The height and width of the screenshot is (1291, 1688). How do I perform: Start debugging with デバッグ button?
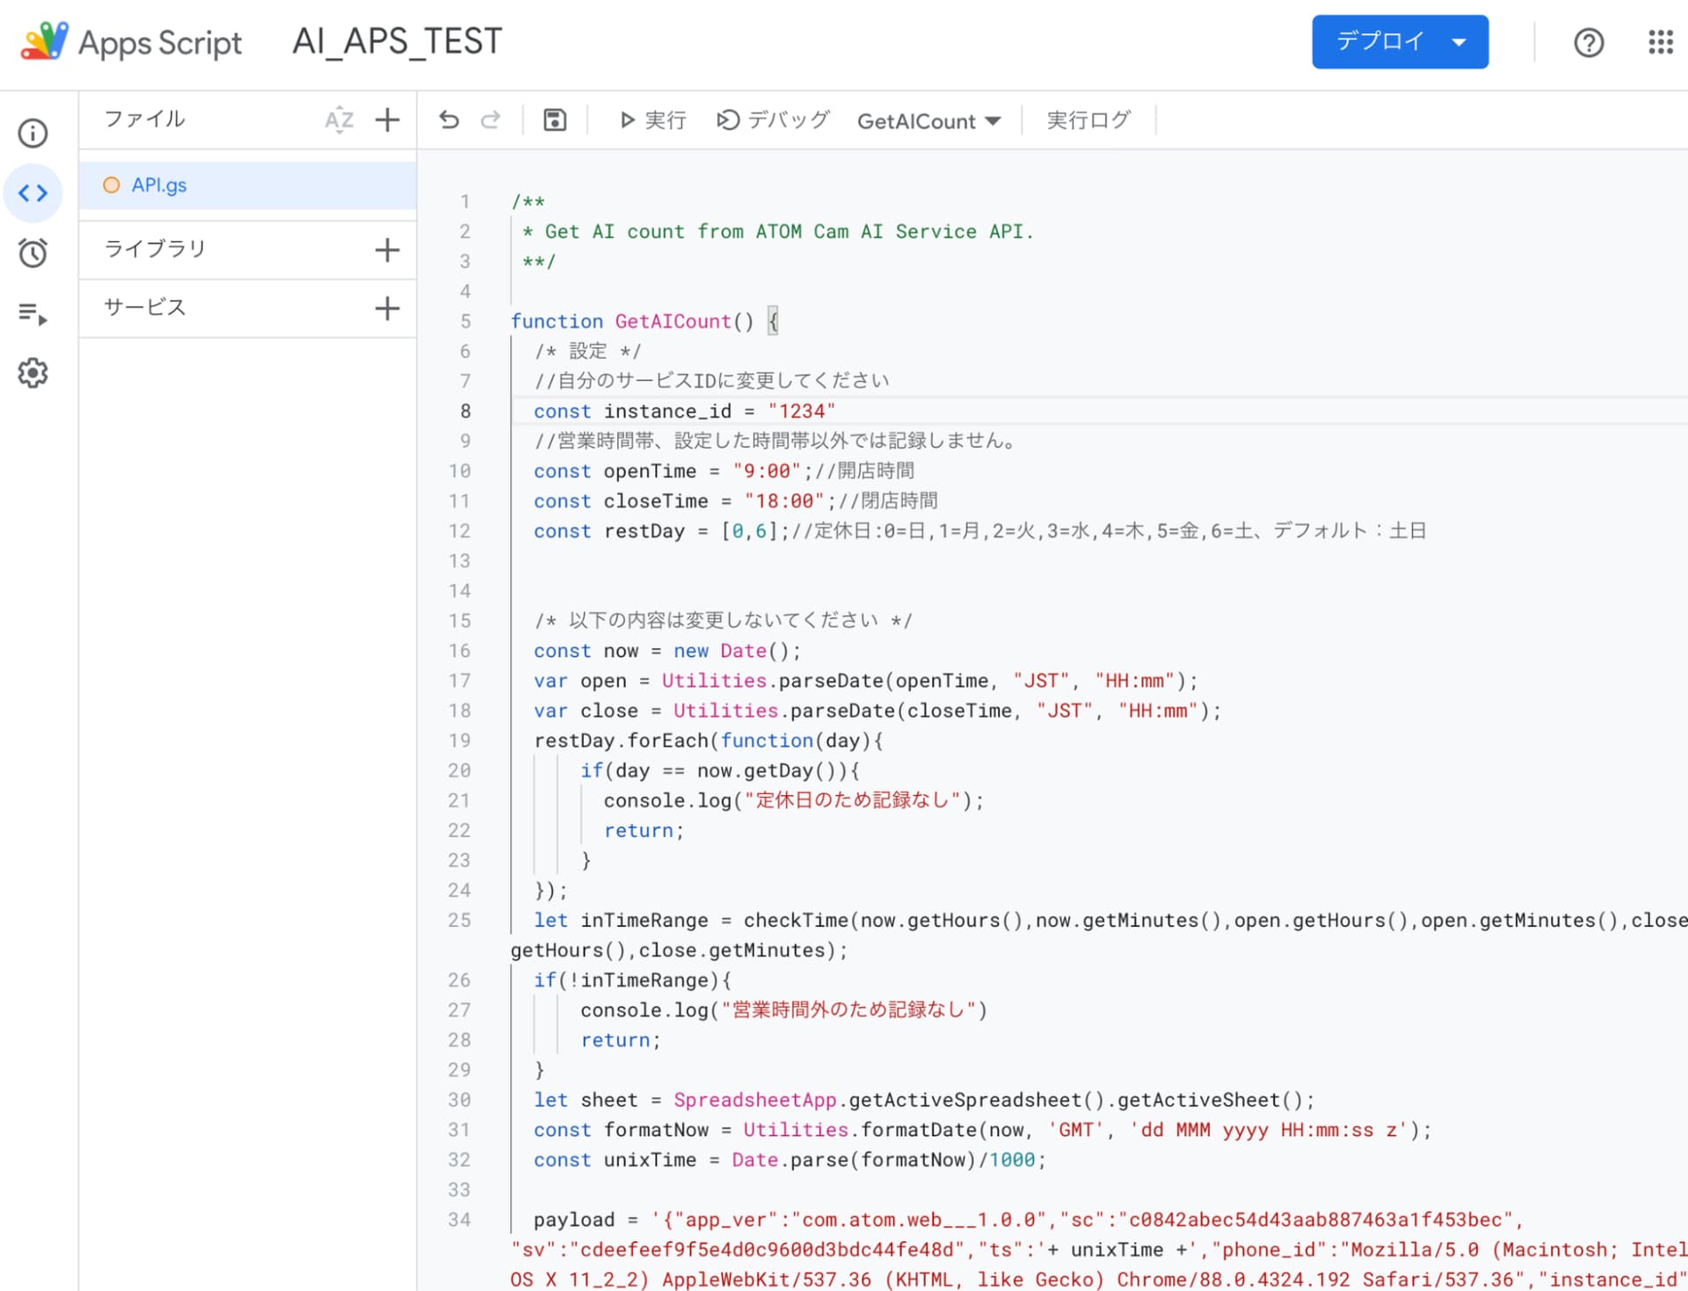click(x=774, y=120)
